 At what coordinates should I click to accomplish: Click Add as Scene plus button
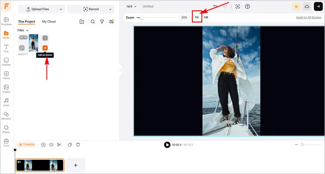[x=45, y=48]
